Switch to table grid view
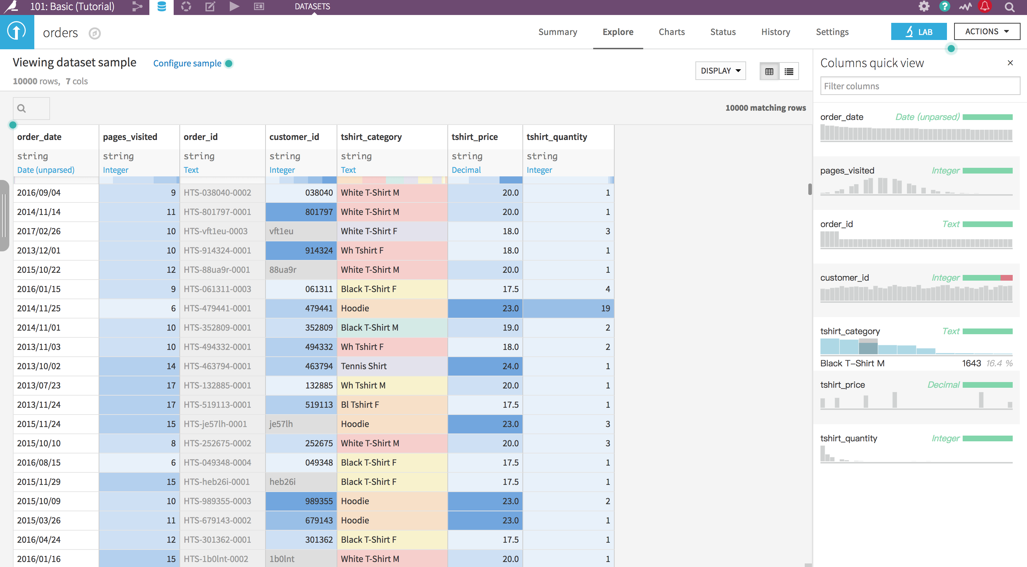Viewport: 1027px width, 567px height. click(769, 71)
